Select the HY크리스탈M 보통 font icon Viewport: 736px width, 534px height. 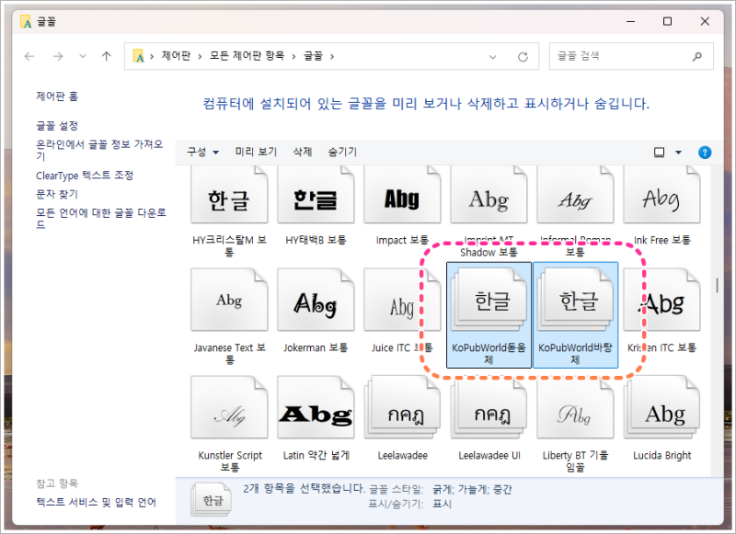229,196
